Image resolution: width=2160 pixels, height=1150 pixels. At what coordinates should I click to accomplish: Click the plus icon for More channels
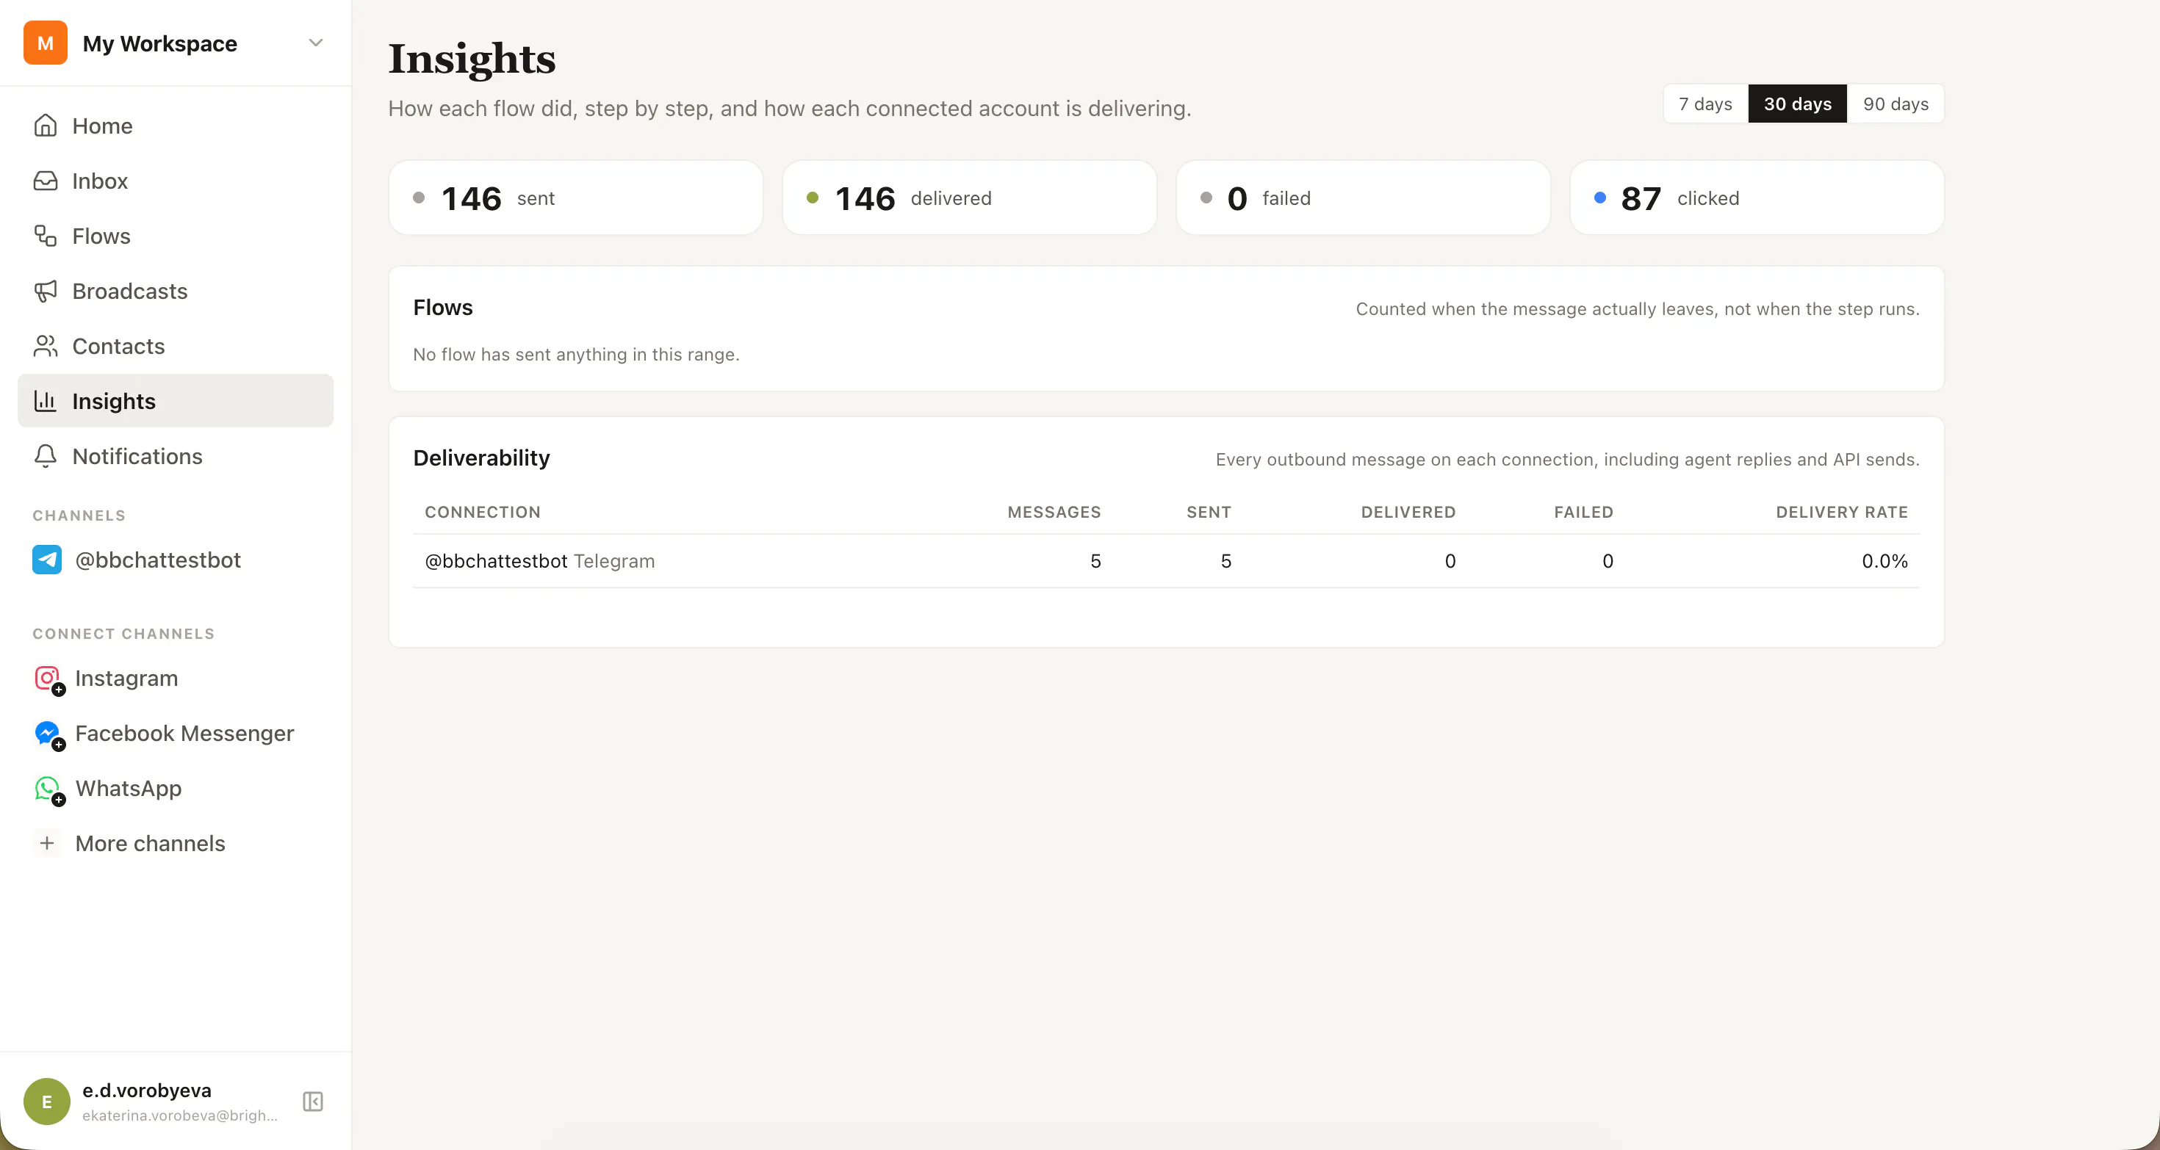pos(47,843)
